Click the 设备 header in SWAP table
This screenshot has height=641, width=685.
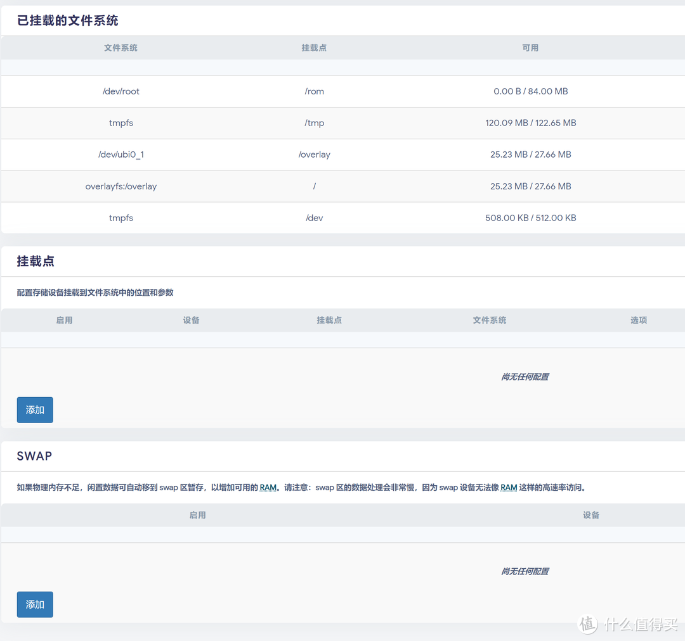[590, 515]
